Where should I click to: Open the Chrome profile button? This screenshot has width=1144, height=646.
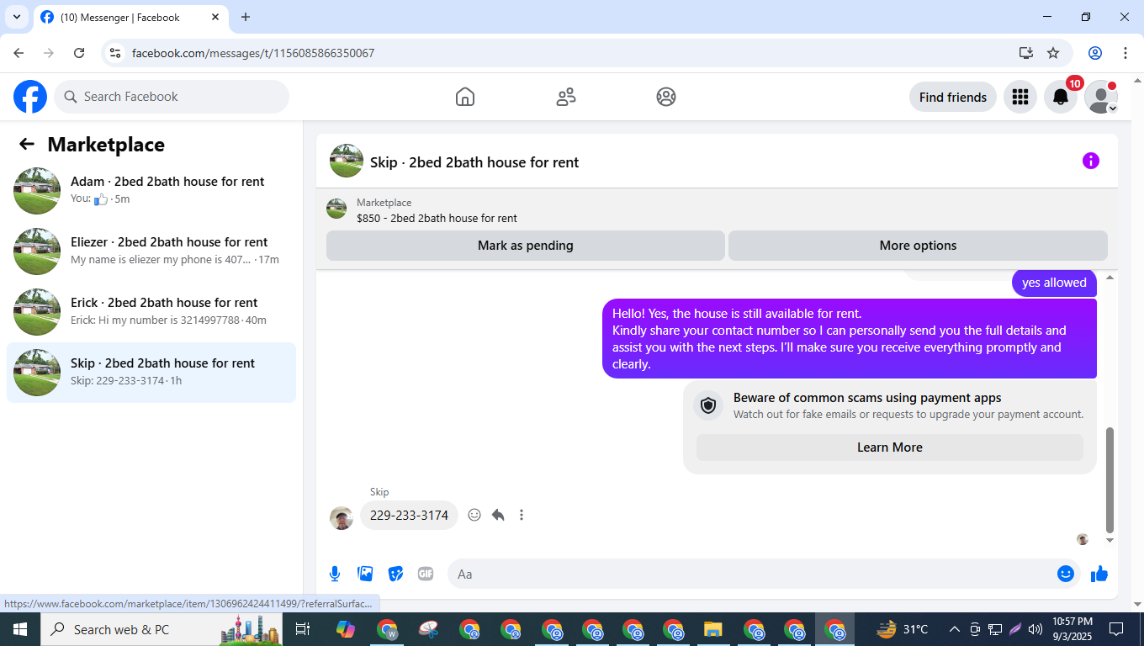click(x=1095, y=53)
